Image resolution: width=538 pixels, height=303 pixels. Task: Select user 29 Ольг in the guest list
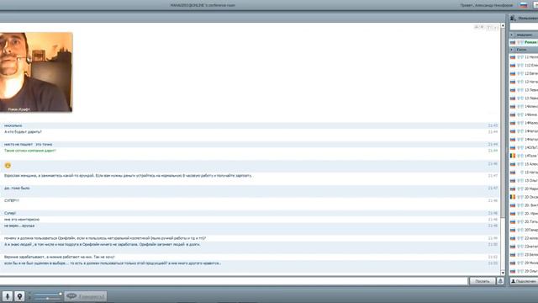(x=524, y=271)
